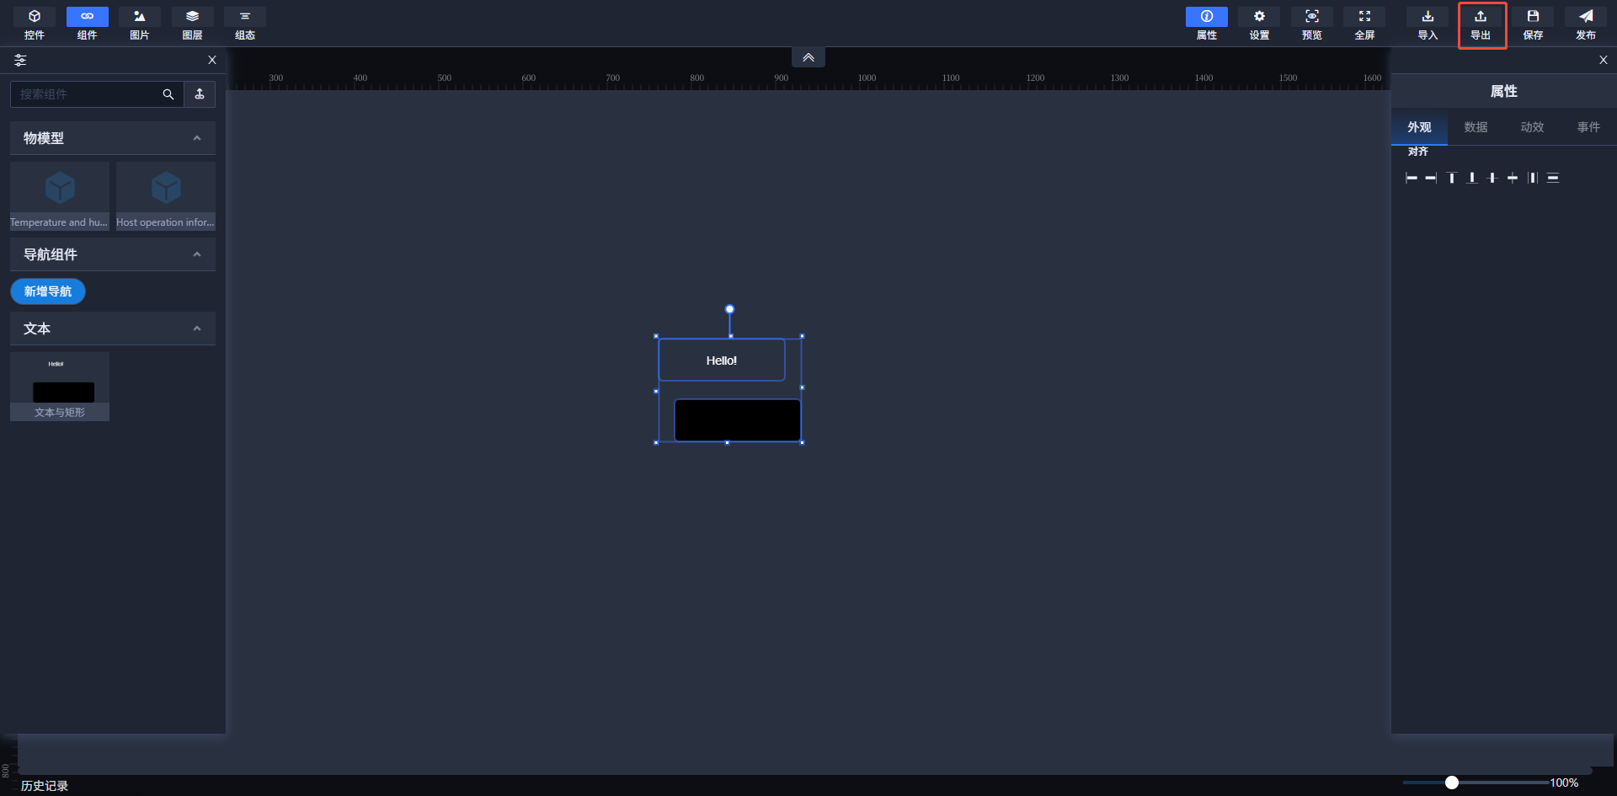Click the 新增导航 button
The width and height of the screenshot is (1617, 796).
click(48, 291)
